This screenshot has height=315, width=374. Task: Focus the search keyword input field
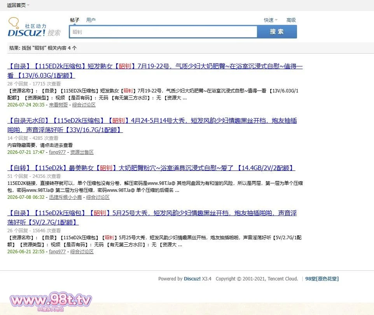[163, 32]
